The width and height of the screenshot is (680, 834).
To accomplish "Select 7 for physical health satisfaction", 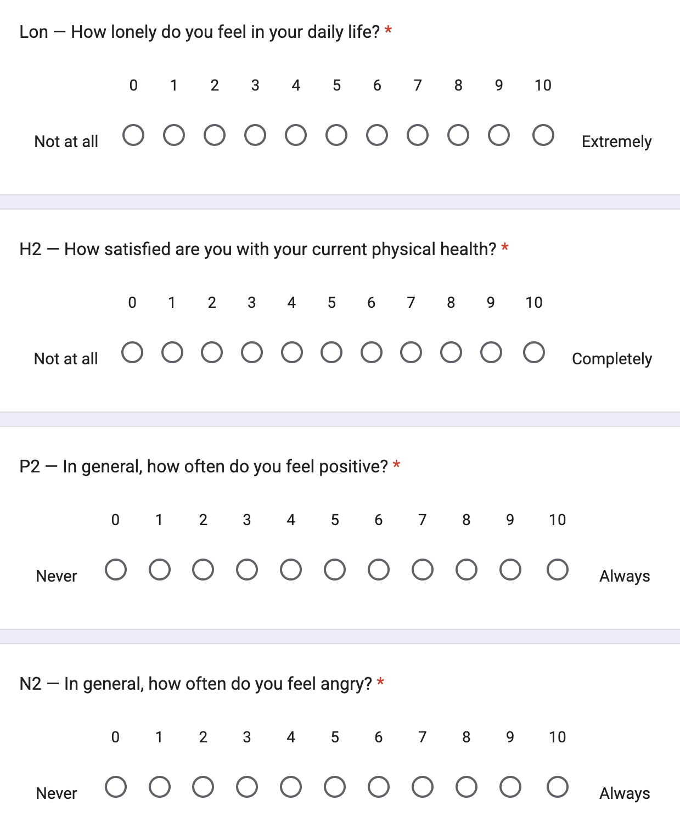I will pos(411,352).
